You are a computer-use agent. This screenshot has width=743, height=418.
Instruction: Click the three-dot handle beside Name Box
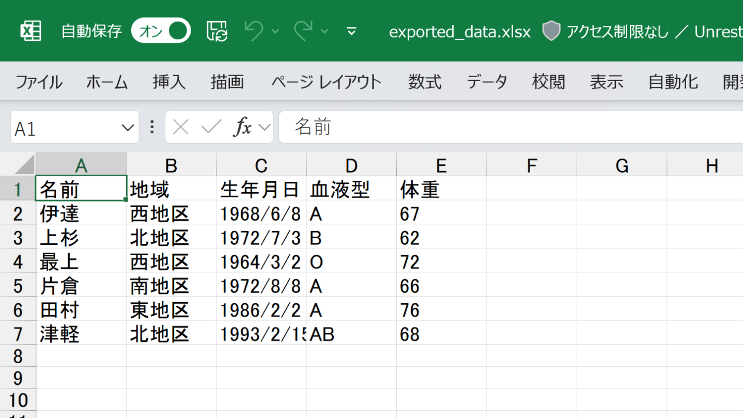(152, 127)
